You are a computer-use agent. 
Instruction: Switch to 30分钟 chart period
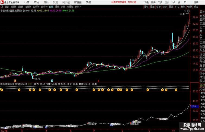(x=36, y=7)
